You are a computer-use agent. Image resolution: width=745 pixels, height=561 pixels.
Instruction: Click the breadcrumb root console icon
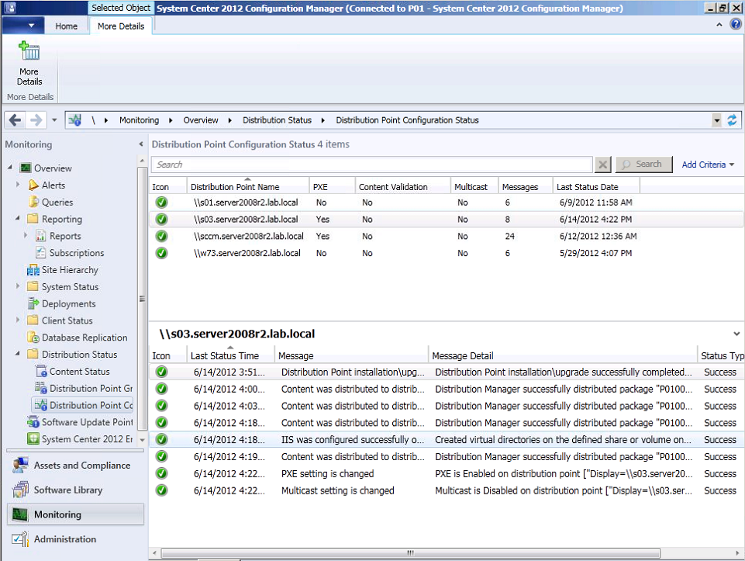tap(74, 120)
